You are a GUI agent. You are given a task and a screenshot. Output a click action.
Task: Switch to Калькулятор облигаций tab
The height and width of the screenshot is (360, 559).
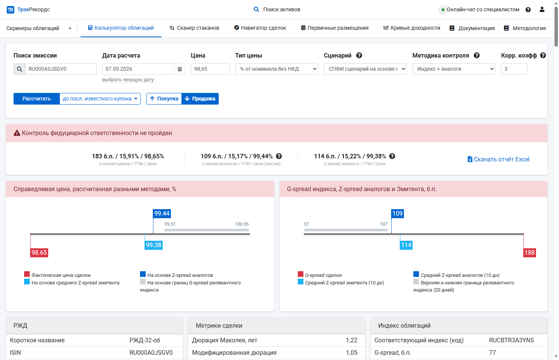pos(121,28)
